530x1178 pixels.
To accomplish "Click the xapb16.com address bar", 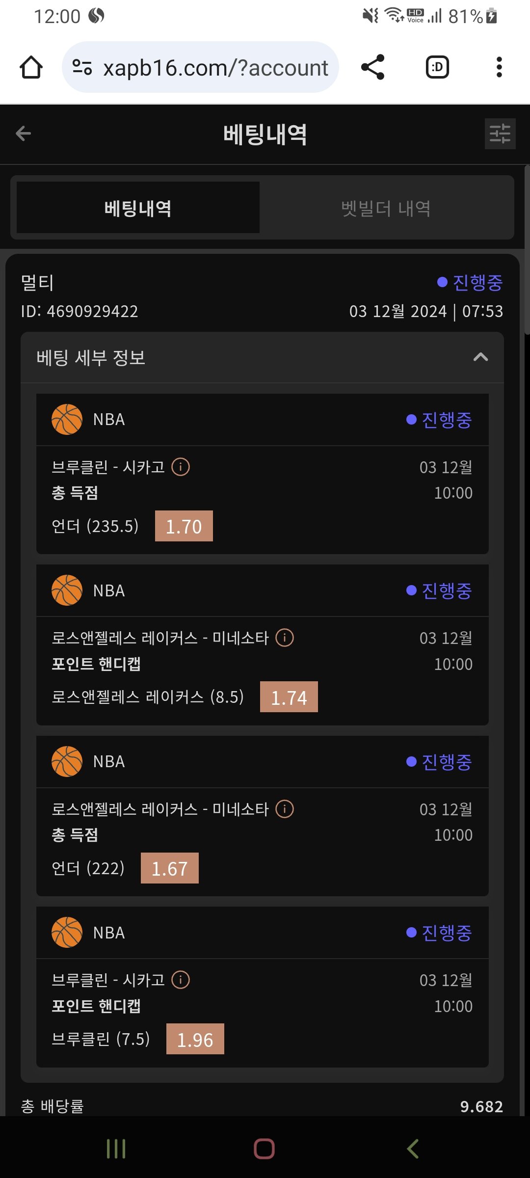I will (x=215, y=68).
